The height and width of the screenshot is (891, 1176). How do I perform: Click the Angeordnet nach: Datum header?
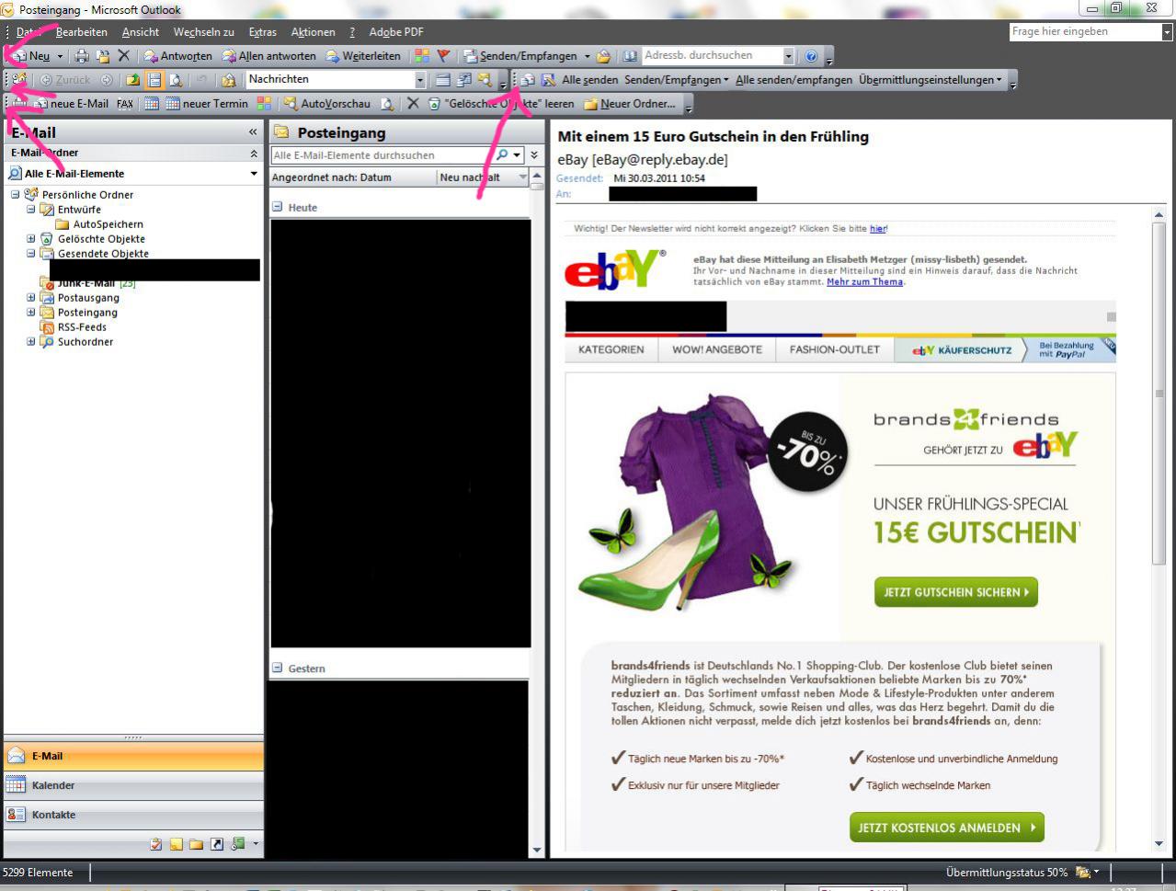pos(352,177)
